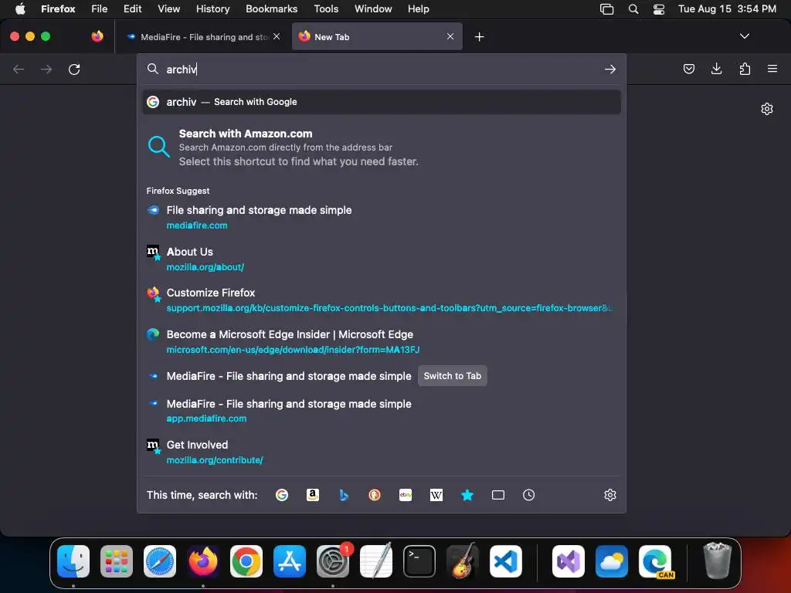Open the Tools menu
Viewport: 791px width, 593px height.
(x=326, y=9)
